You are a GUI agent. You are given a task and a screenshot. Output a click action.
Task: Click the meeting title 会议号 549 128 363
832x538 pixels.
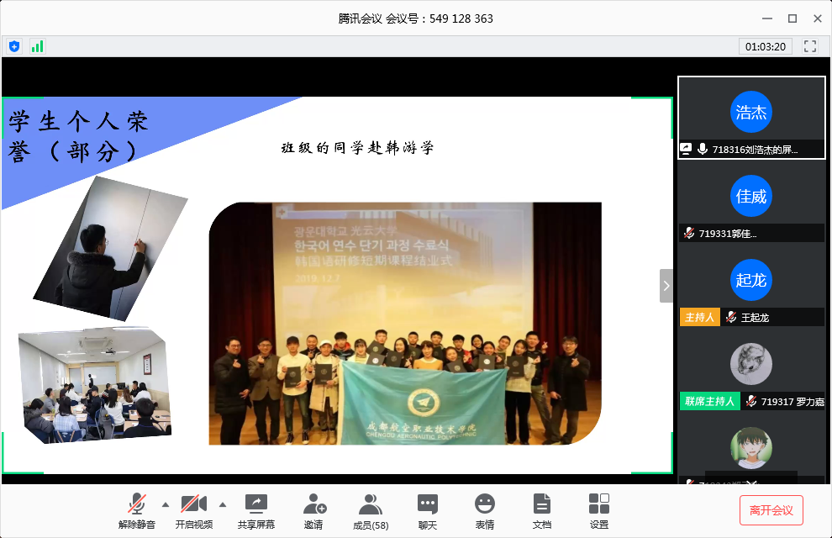coord(416,18)
